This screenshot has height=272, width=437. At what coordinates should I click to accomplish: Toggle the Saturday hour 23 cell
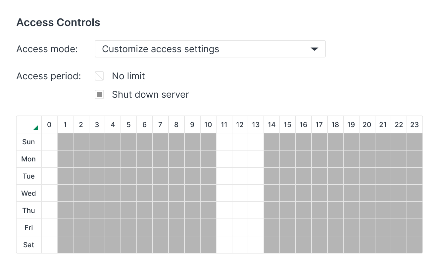[x=414, y=245]
